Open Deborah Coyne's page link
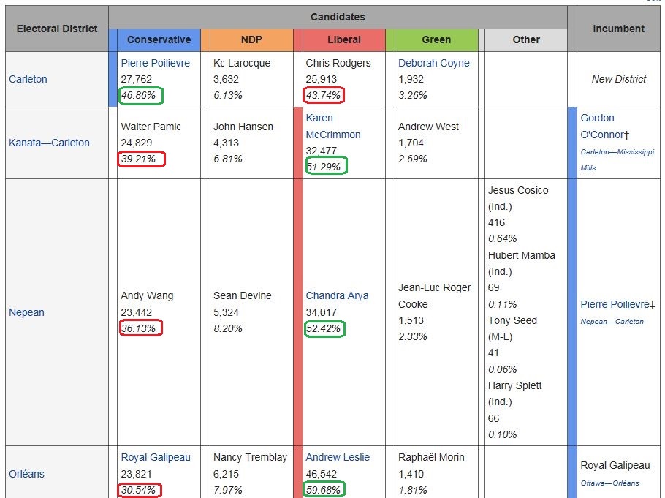 pyautogui.click(x=433, y=63)
